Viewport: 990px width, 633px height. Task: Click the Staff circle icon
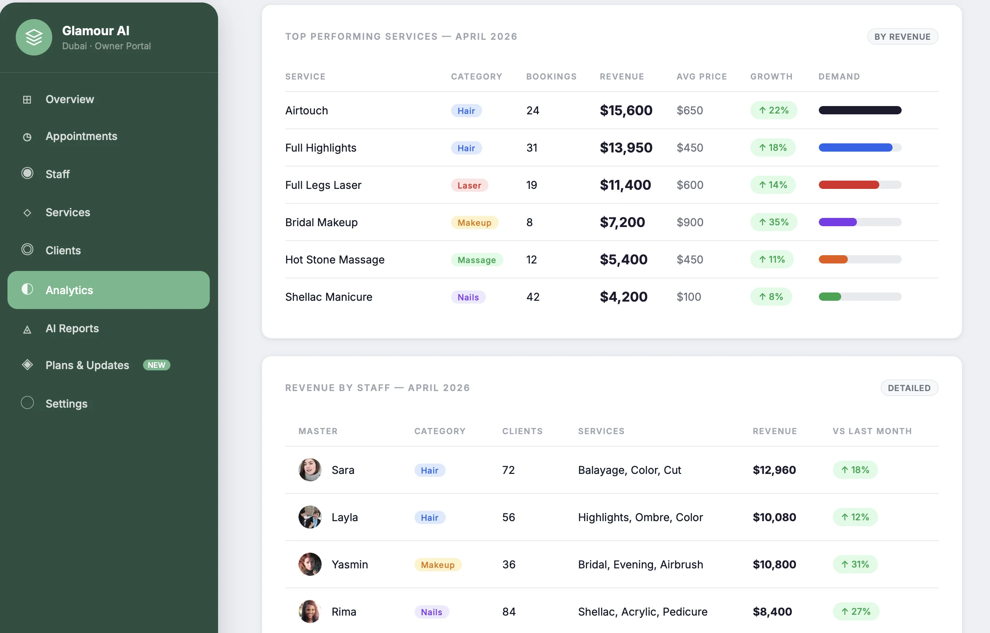pos(27,173)
